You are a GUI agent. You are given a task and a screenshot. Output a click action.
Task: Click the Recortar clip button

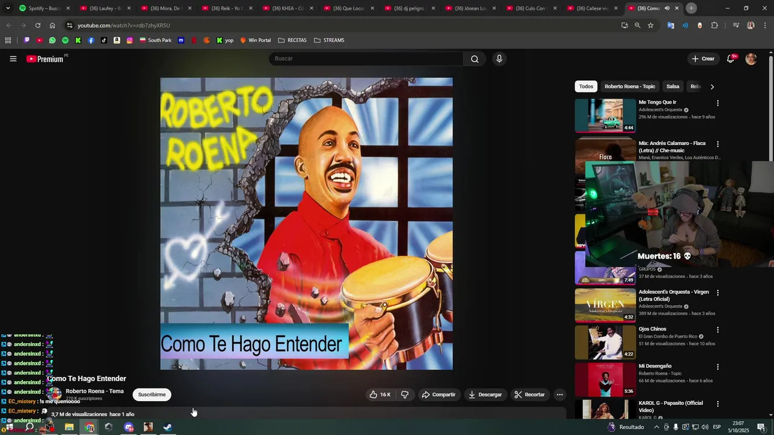click(530, 395)
